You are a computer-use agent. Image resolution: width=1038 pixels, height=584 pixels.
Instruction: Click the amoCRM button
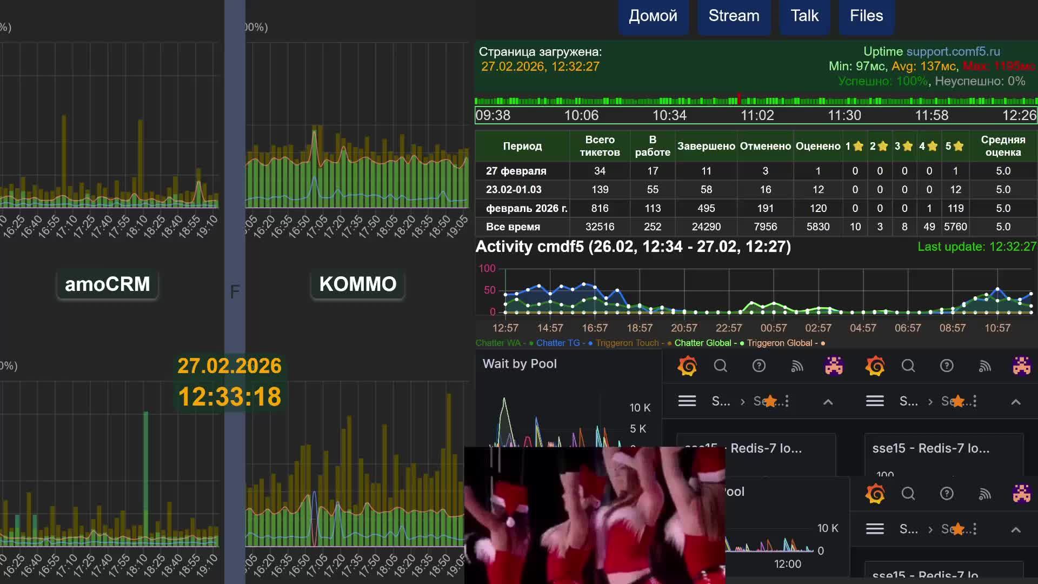pos(107,284)
